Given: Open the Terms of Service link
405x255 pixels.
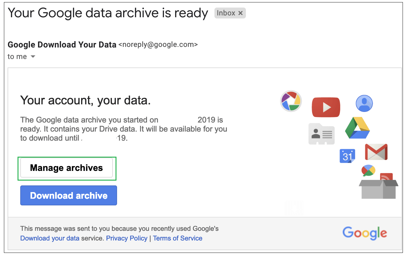Looking at the screenshot, I should click(178, 238).
